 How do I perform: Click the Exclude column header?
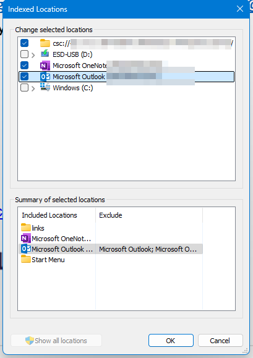point(149,215)
